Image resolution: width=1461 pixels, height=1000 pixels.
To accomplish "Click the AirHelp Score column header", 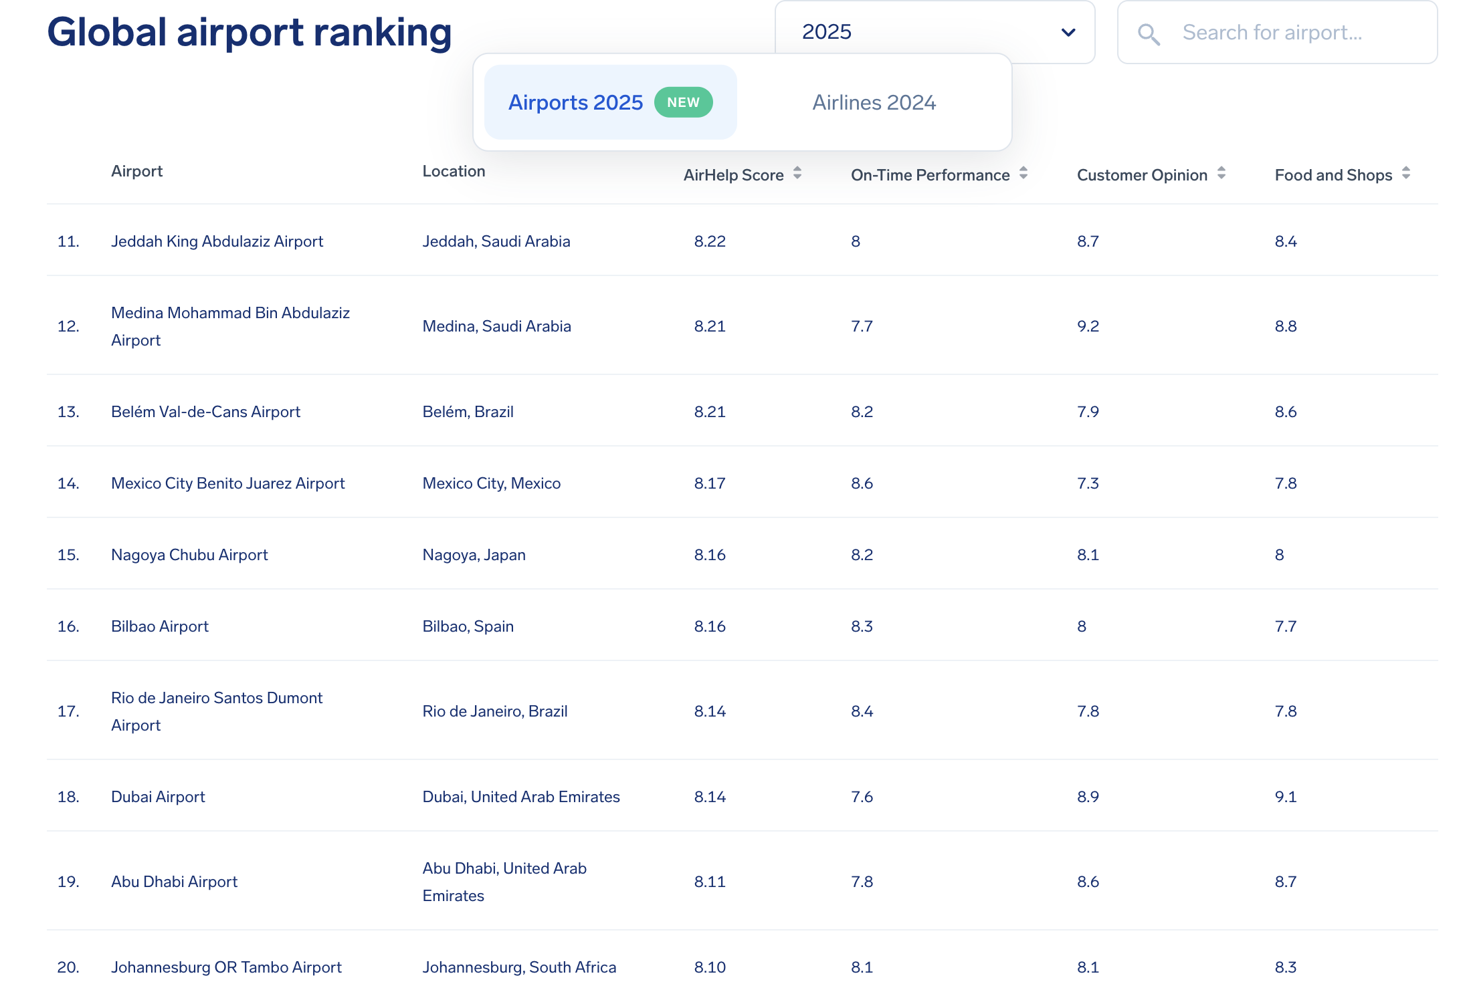I will pos(733,175).
